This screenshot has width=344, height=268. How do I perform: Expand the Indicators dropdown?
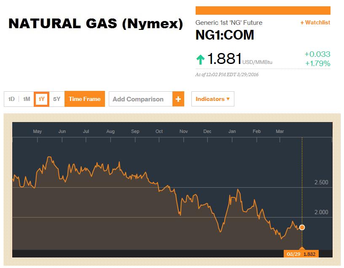pyautogui.click(x=213, y=99)
